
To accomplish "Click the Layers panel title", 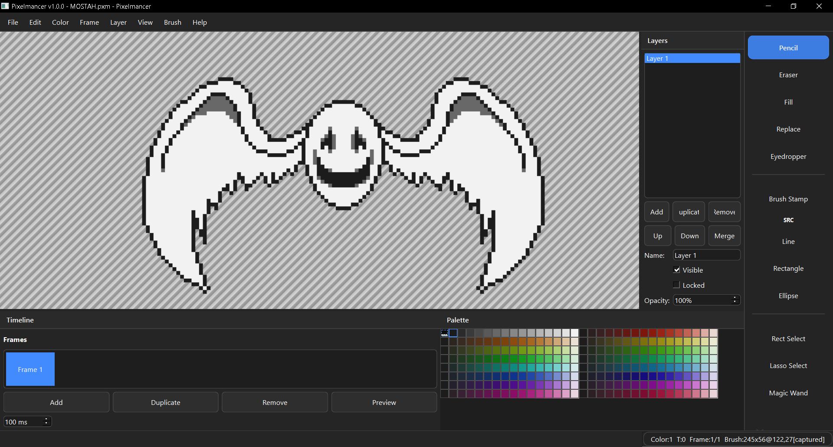I will coord(657,40).
